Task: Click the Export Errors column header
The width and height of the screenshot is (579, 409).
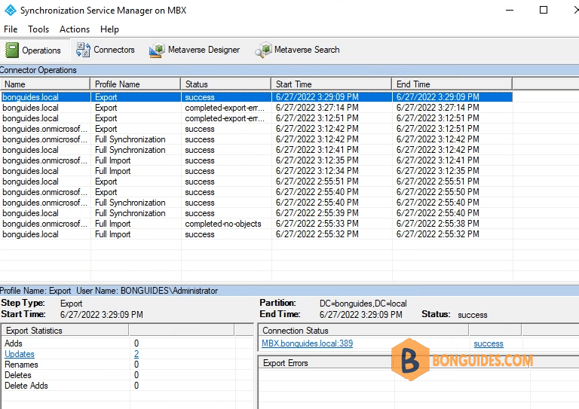Action: (326, 363)
